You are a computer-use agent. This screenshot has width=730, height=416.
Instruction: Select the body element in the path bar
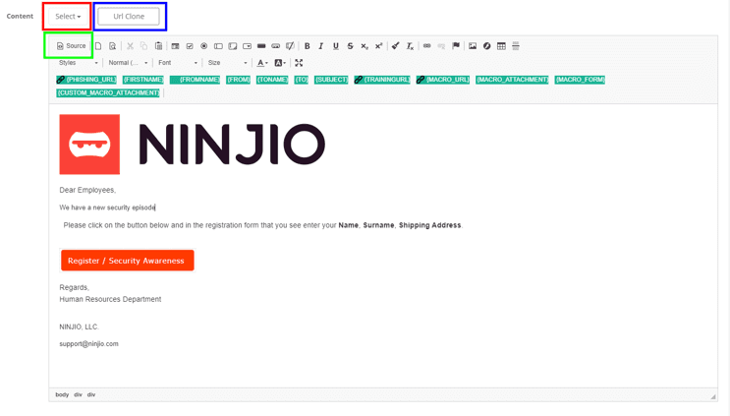[x=62, y=394]
